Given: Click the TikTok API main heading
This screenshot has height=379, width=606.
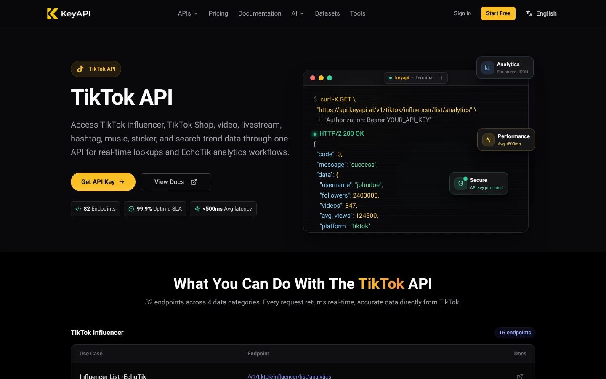Looking at the screenshot, I should [x=122, y=97].
